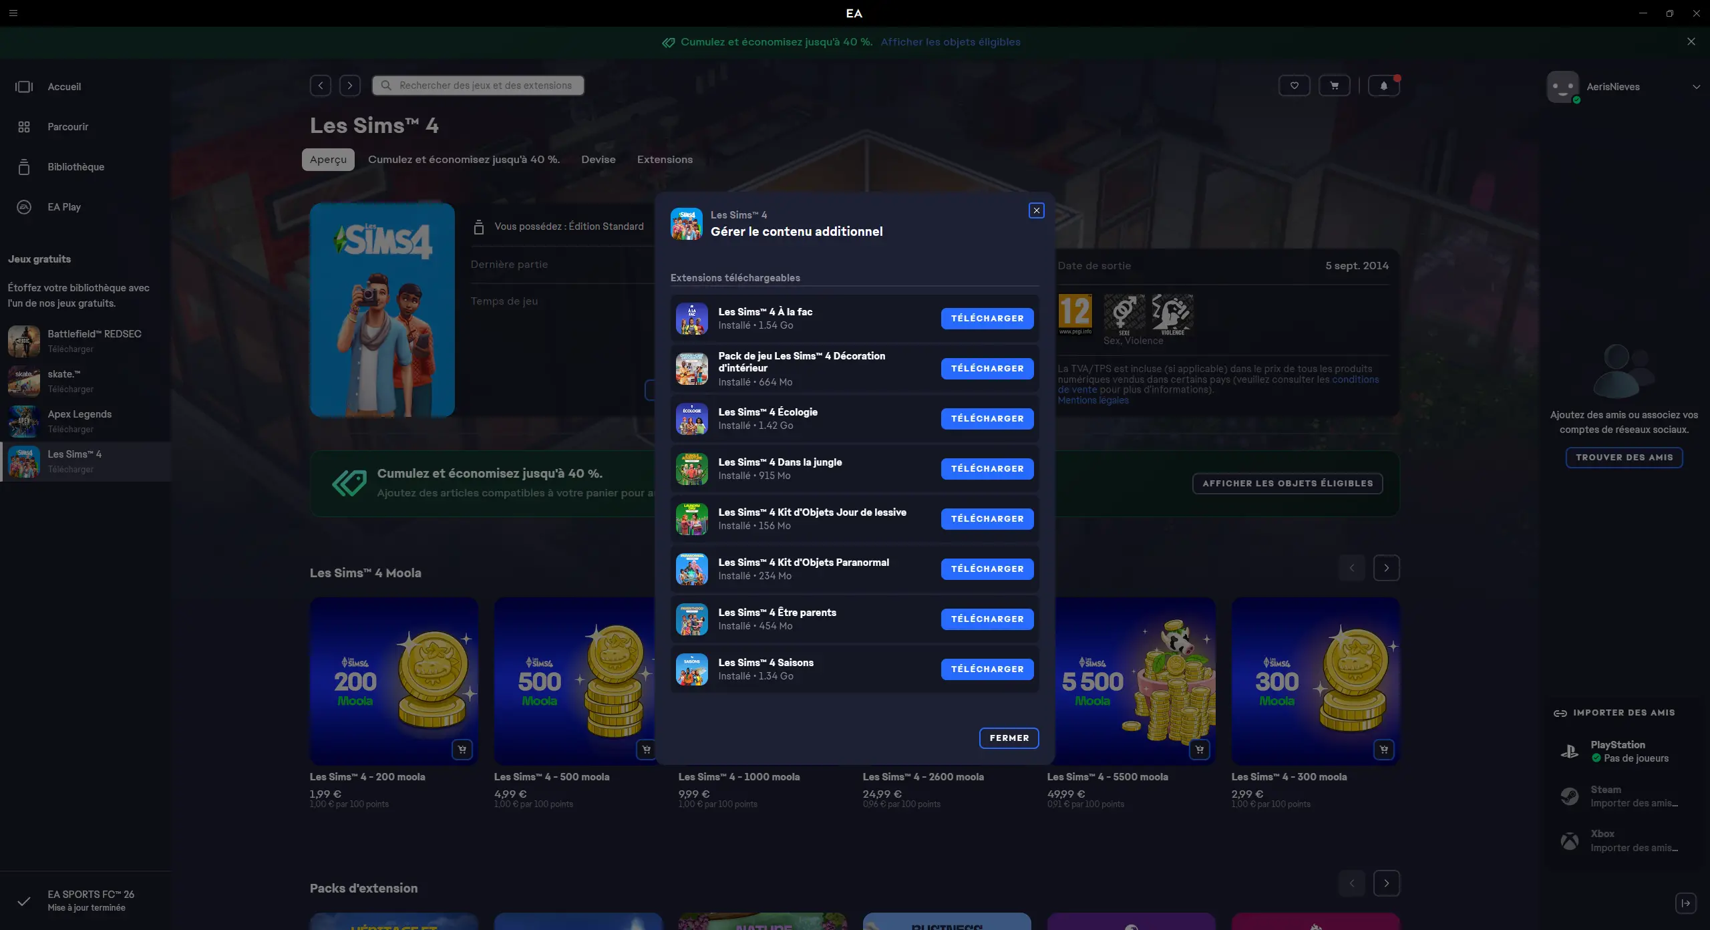This screenshot has width=1710, height=930.
Task: Switch to the Aperçu tab
Action: pos(328,160)
